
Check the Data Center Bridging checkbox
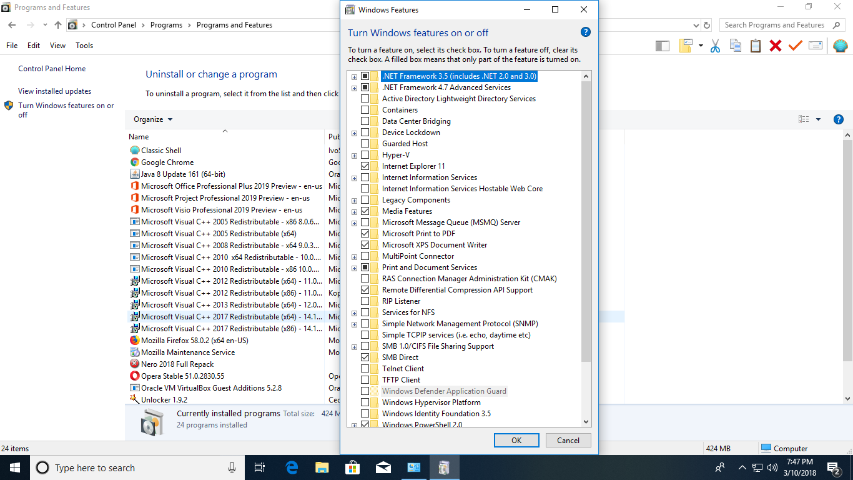(365, 121)
